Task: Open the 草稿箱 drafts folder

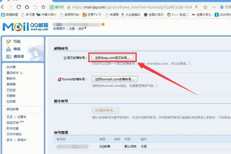Action: [x=11, y=84]
